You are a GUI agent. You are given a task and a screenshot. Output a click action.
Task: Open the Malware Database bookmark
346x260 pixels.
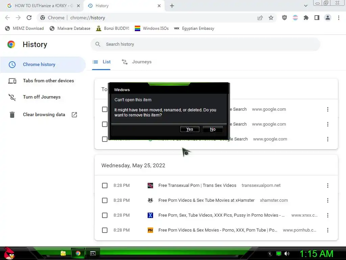[70, 28]
